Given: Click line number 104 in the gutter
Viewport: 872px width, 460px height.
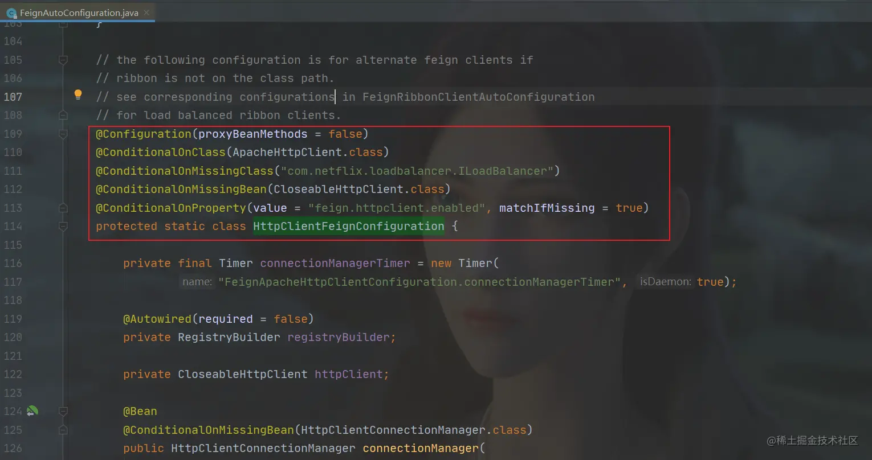Looking at the screenshot, I should pos(13,41).
